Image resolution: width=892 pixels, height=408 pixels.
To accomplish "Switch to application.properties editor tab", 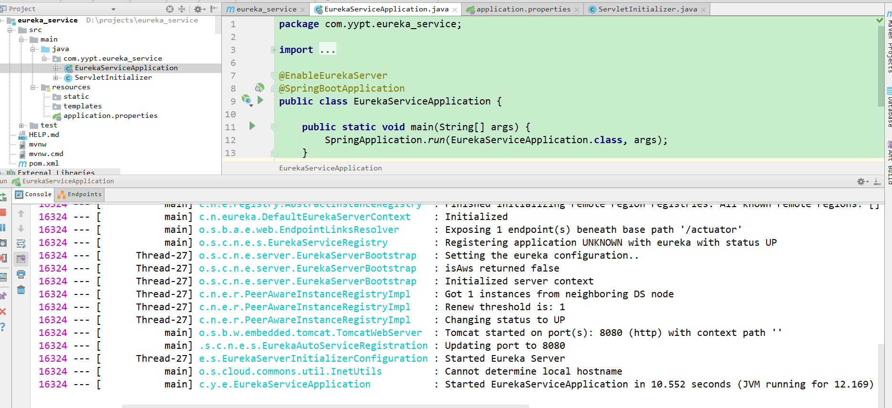I will click(523, 9).
